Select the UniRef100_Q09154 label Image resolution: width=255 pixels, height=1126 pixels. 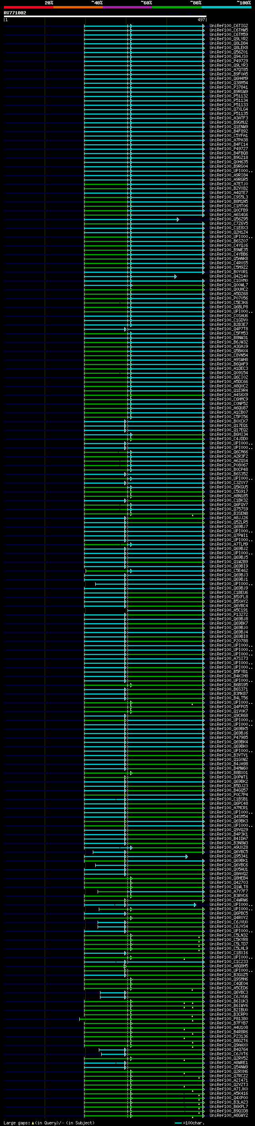[229, 373]
